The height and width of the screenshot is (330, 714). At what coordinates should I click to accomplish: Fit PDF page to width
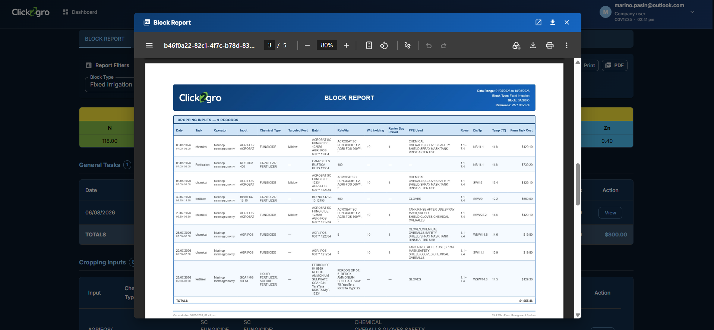(369, 45)
